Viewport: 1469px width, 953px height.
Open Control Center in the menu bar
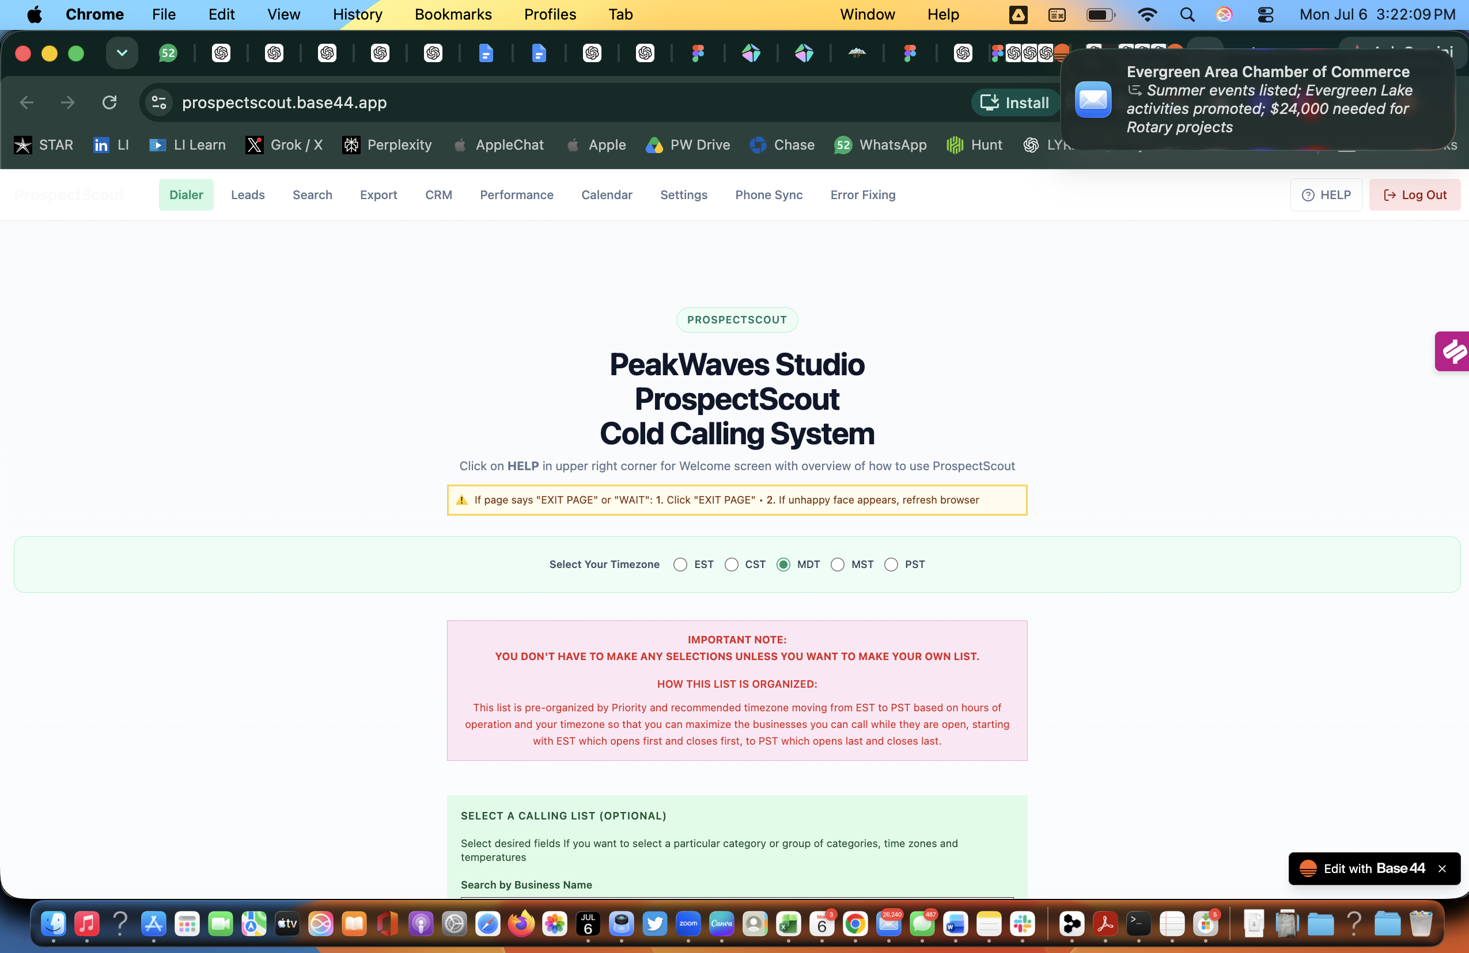pos(1265,14)
